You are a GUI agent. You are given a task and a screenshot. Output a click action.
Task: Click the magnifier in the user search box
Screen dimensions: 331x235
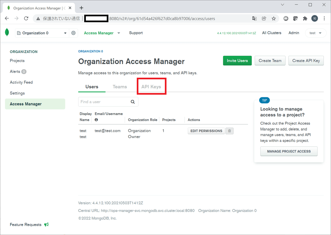pos(133,102)
